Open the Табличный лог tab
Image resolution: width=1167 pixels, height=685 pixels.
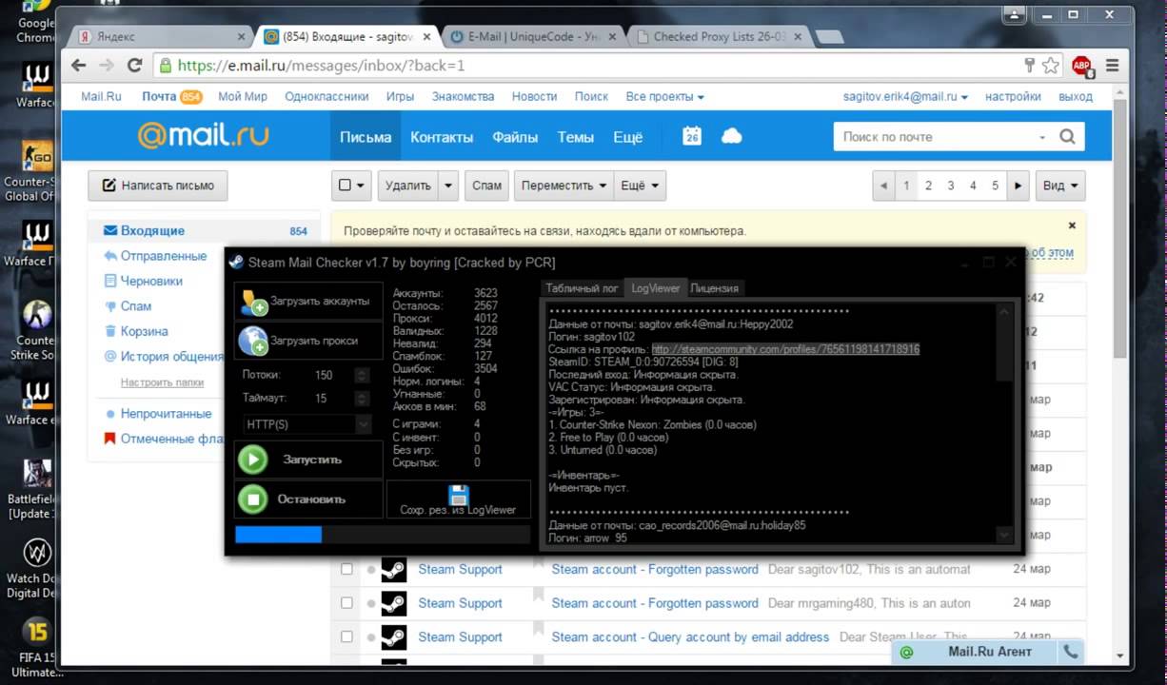point(582,288)
